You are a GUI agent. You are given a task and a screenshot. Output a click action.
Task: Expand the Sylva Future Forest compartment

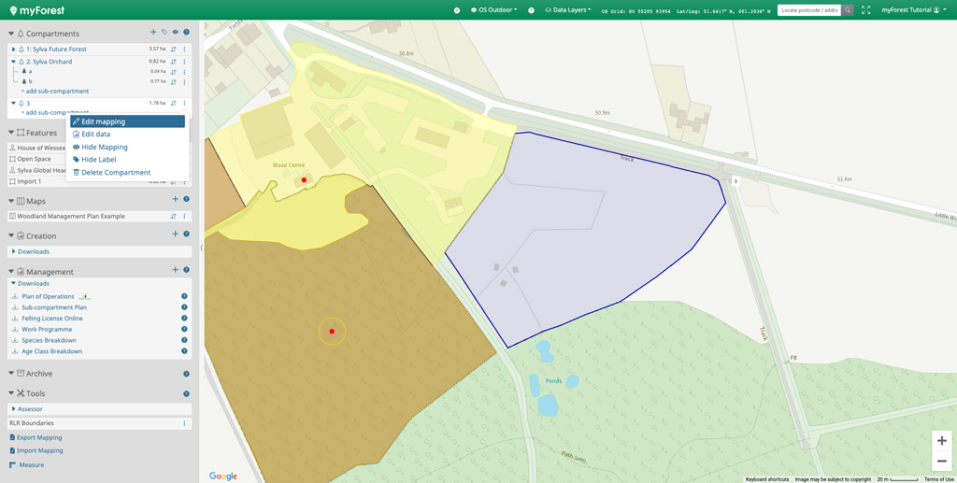(14, 50)
